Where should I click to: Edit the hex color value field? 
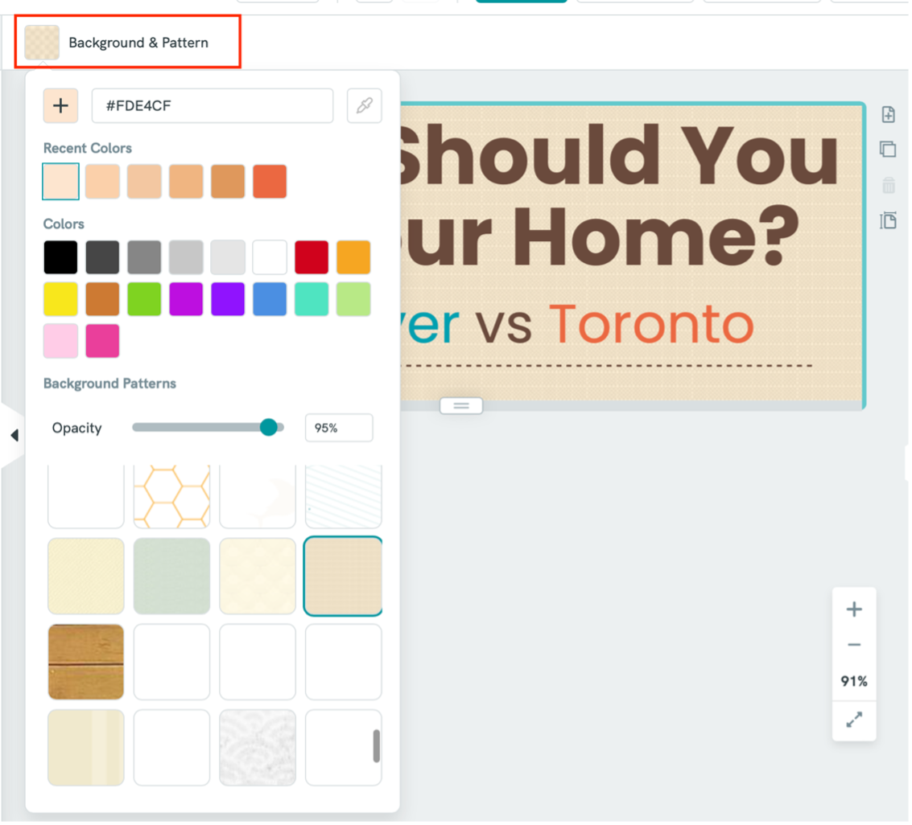tap(213, 105)
